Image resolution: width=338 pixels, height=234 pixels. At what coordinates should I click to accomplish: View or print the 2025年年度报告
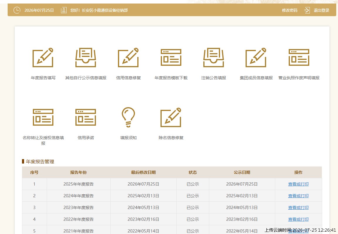(x=298, y=184)
